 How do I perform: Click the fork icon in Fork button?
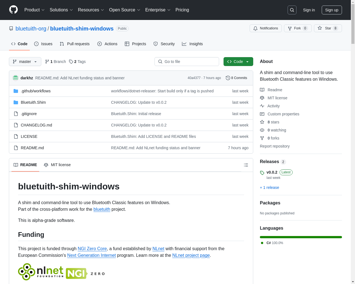pos(290,28)
